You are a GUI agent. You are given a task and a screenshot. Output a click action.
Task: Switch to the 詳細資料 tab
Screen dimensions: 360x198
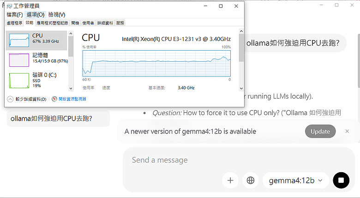point(105,23)
